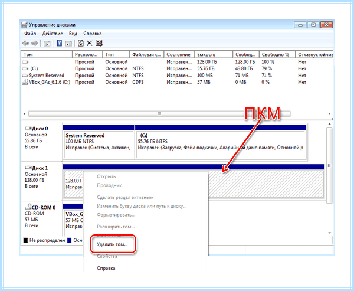354x291 pixels.
Task: Open the Справка menu in menu bar
Action: [93, 34]
